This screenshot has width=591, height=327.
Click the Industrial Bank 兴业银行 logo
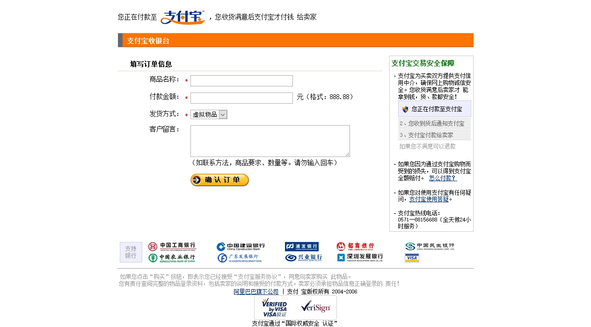[x=304, y=258]
